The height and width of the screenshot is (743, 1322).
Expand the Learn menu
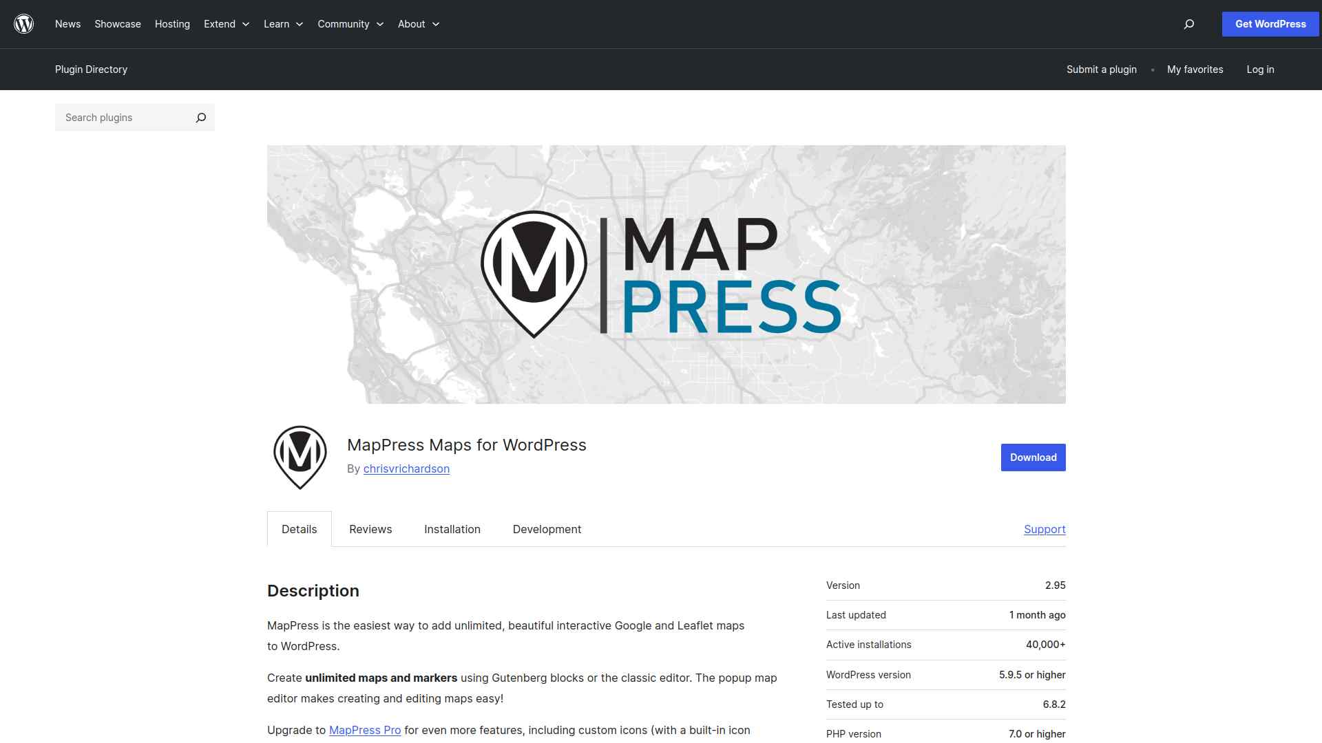tap(284, 24)
